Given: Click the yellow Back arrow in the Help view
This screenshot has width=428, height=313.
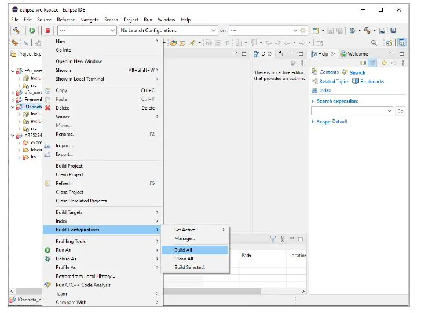Looking at the screenshot, I should click(385, 63).
